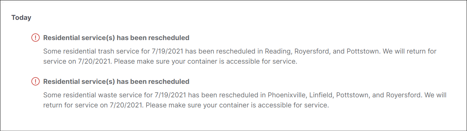The image size is (467, 131).
Task: Open the second 'Residential service(s) has been rescheduled' title
Action: coord(116,81)
